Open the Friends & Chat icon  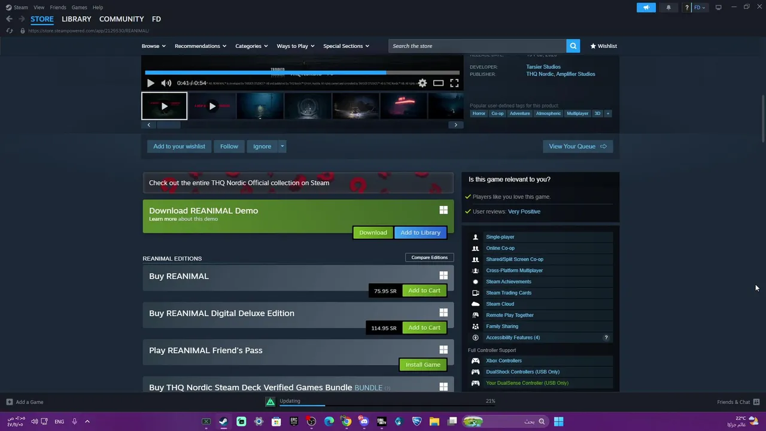click(756, 402)
